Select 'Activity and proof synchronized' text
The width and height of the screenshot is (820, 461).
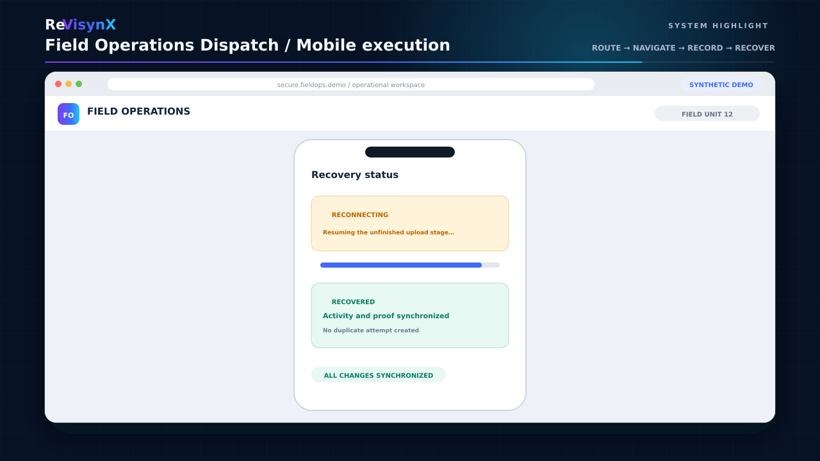[386, 316]
